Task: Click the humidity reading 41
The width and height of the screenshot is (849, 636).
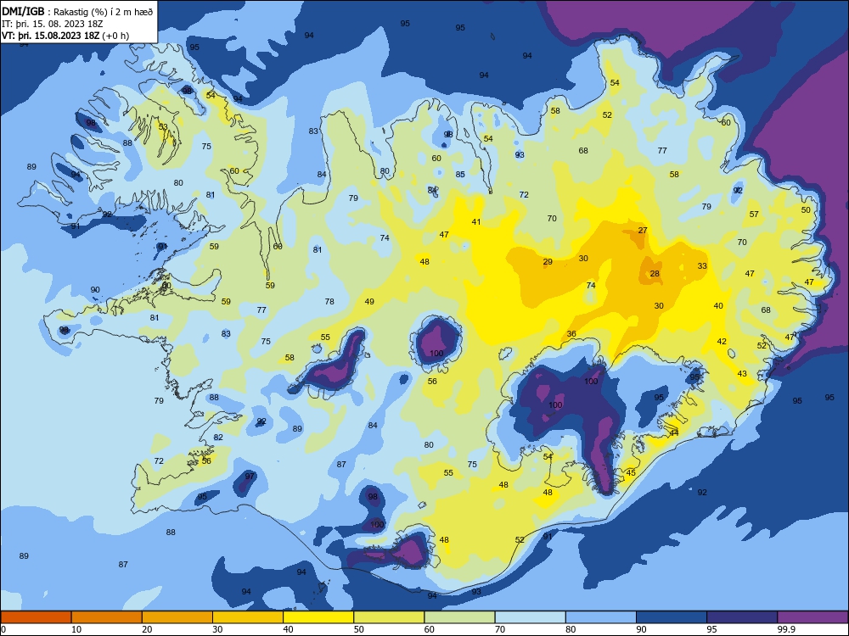Action: click(x=476, y=221)
